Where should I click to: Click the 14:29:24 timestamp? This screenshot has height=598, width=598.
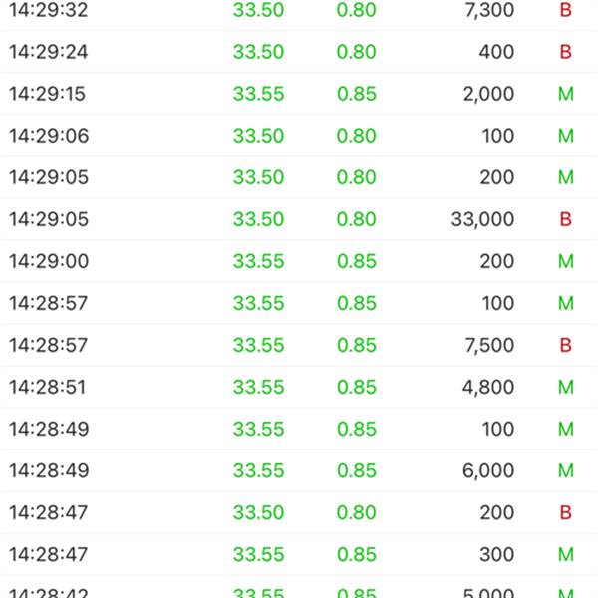tap(49, 52)
